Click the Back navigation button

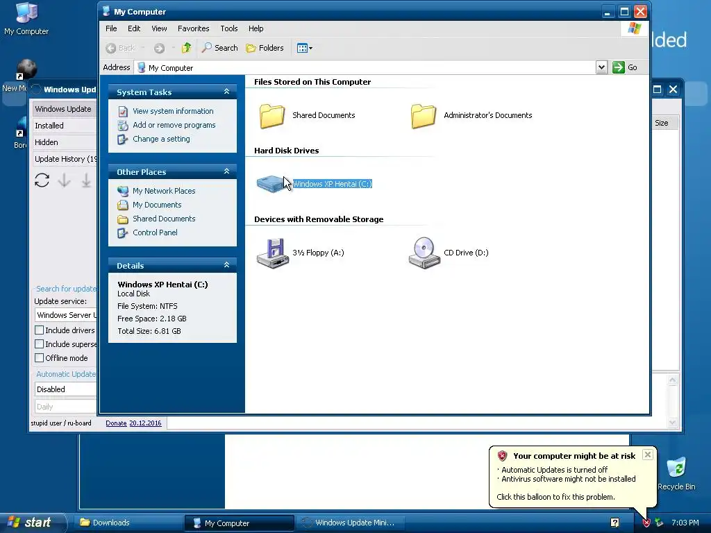(120, 48)
